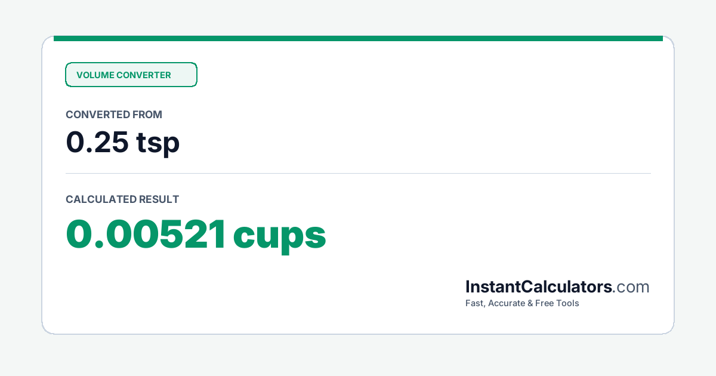This screenshot has width=716, height=376.
Task: Click the VOLUME CONVERTER badge
Action: coord(131,75)
